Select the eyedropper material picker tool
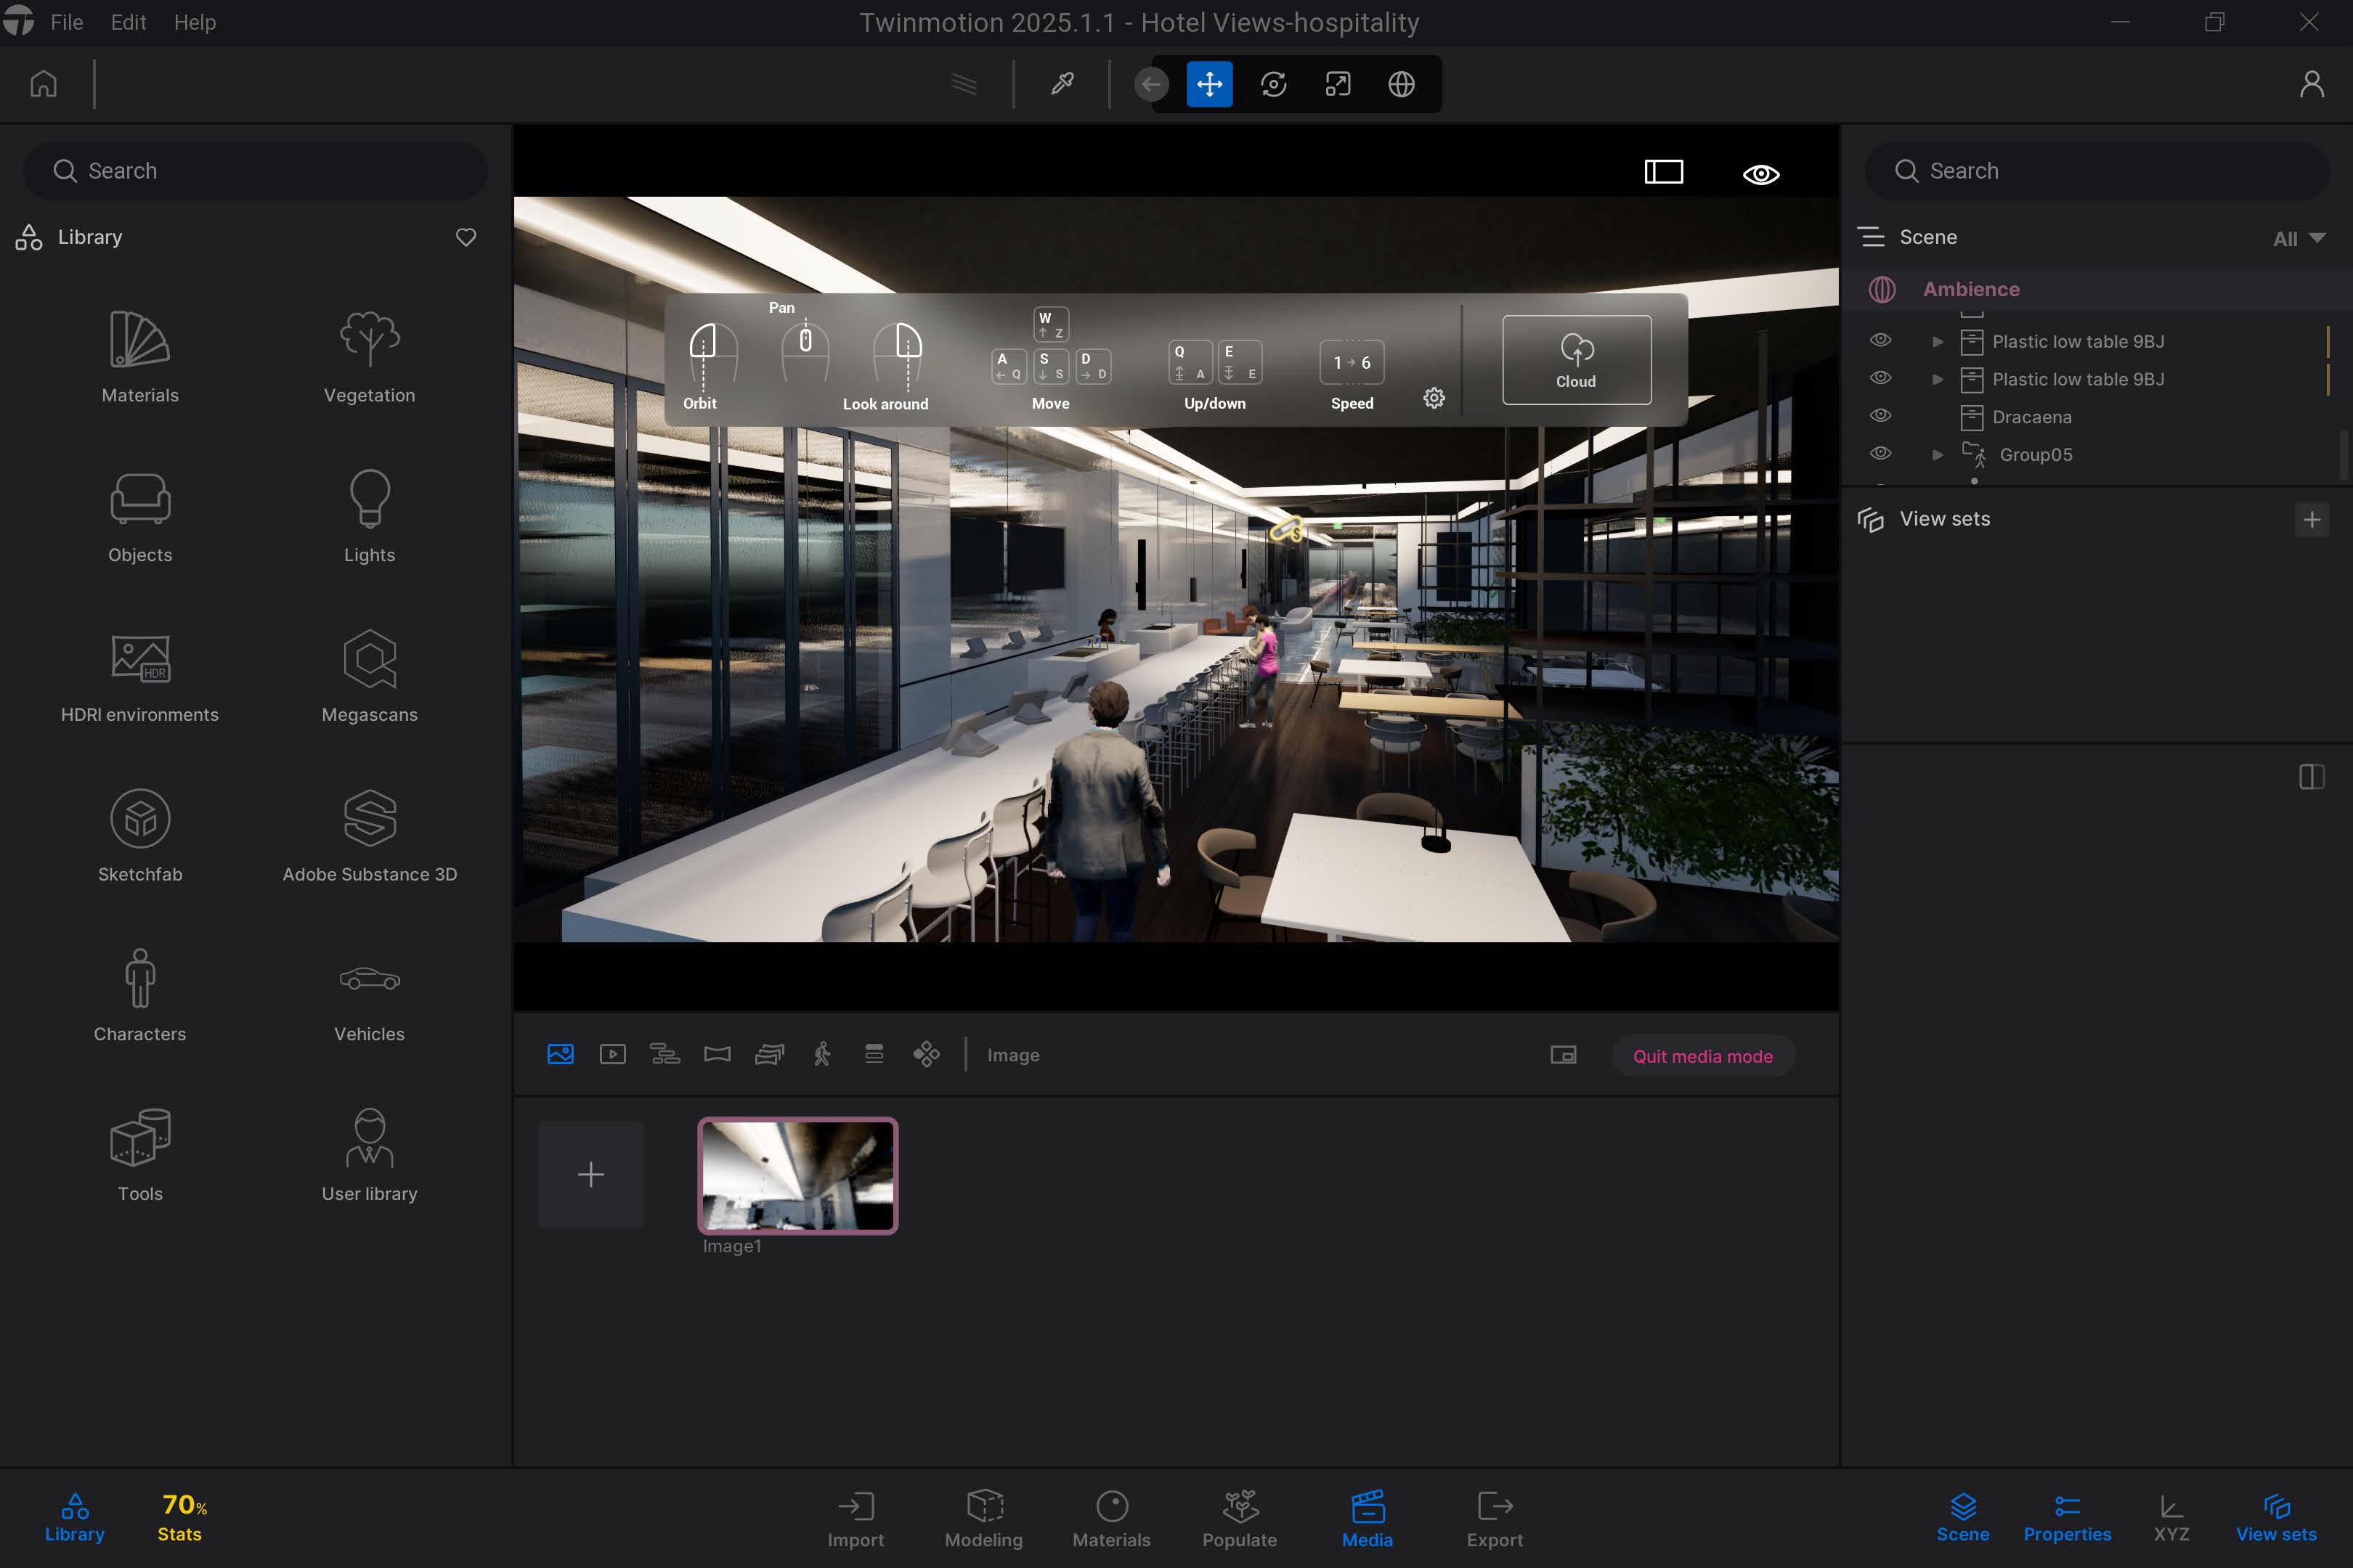This screenshot has width=2353, height=1568. coord(1062,84)
